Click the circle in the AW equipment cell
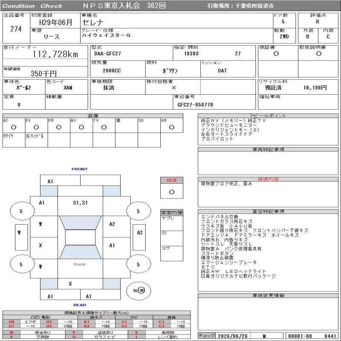This screenshot has height=341, width=341. coord(172,127)
